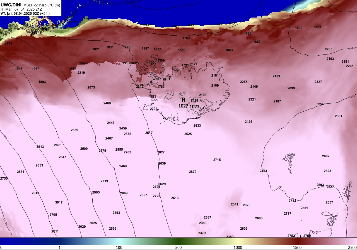The width and height of the screenshot is (357, 250).
Task: Click the height value 3029
Action: [x=82, y=227]
